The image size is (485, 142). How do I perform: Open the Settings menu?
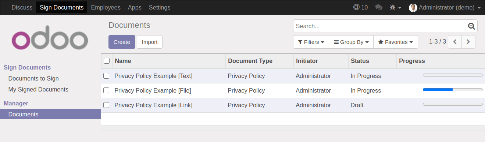tap(160, 7)
